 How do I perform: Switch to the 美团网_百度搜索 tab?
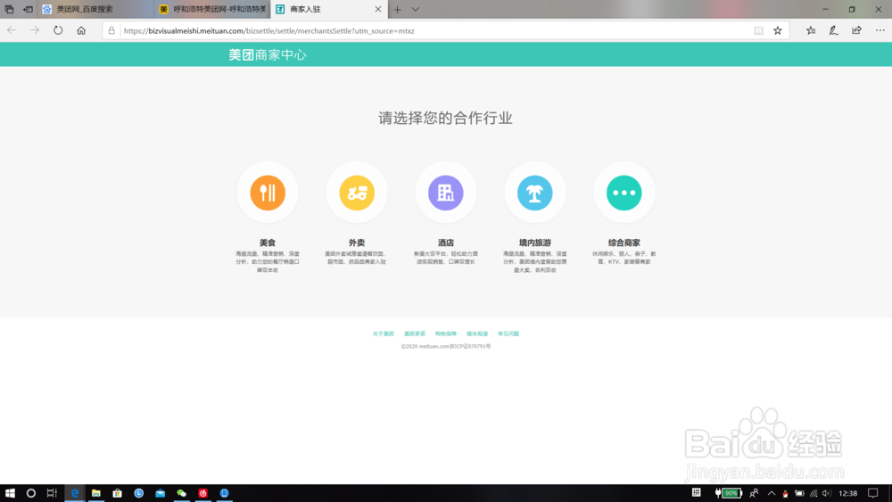(95, 9)
